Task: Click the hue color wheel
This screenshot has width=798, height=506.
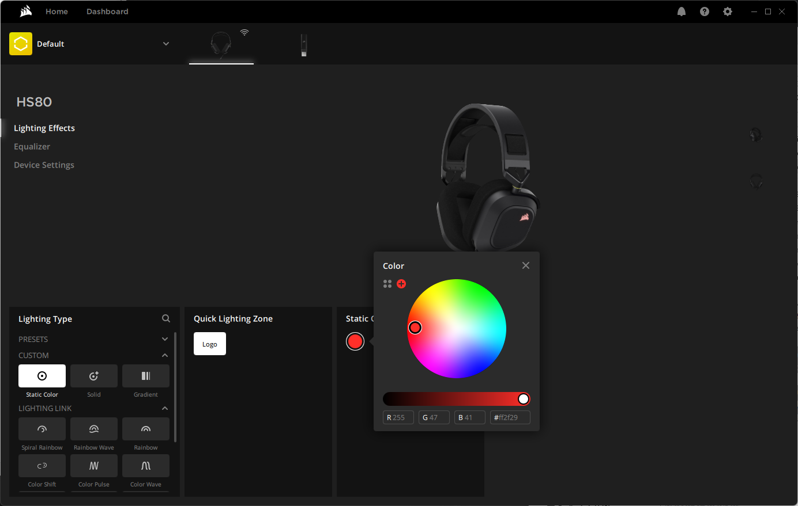Action: click(x=457, y=329)
